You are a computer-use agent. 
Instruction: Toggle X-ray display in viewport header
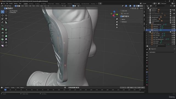pos(134,6)
